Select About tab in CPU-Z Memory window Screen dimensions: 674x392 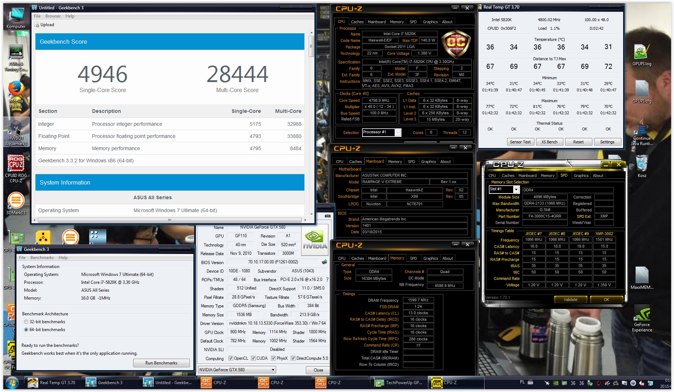[x=448, y=258]
